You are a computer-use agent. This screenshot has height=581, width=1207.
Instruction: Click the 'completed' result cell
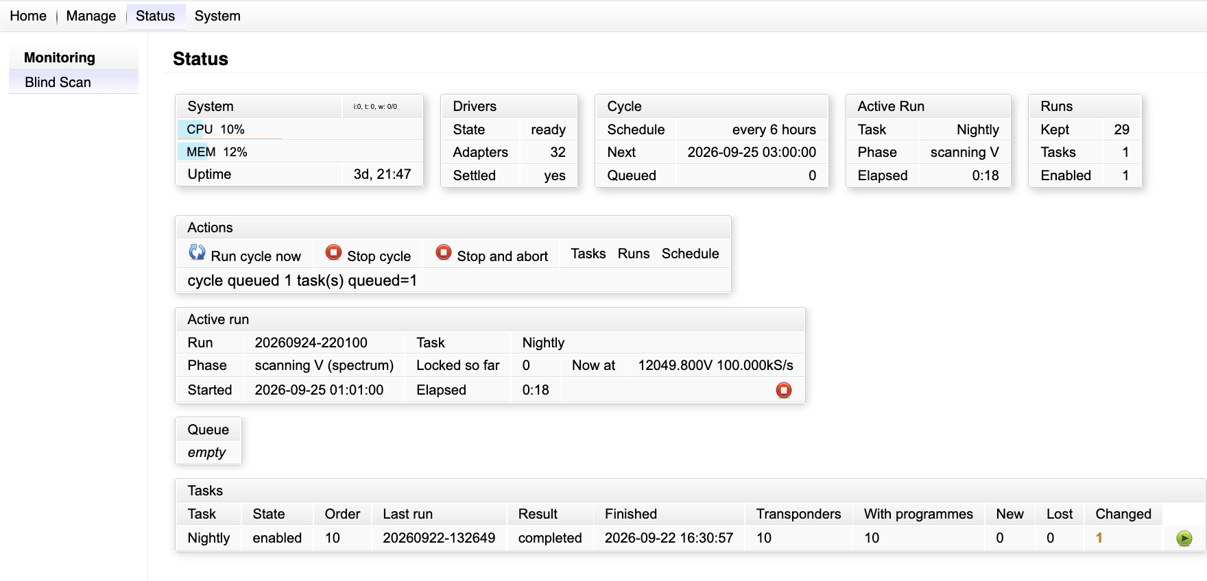[550, 538]
